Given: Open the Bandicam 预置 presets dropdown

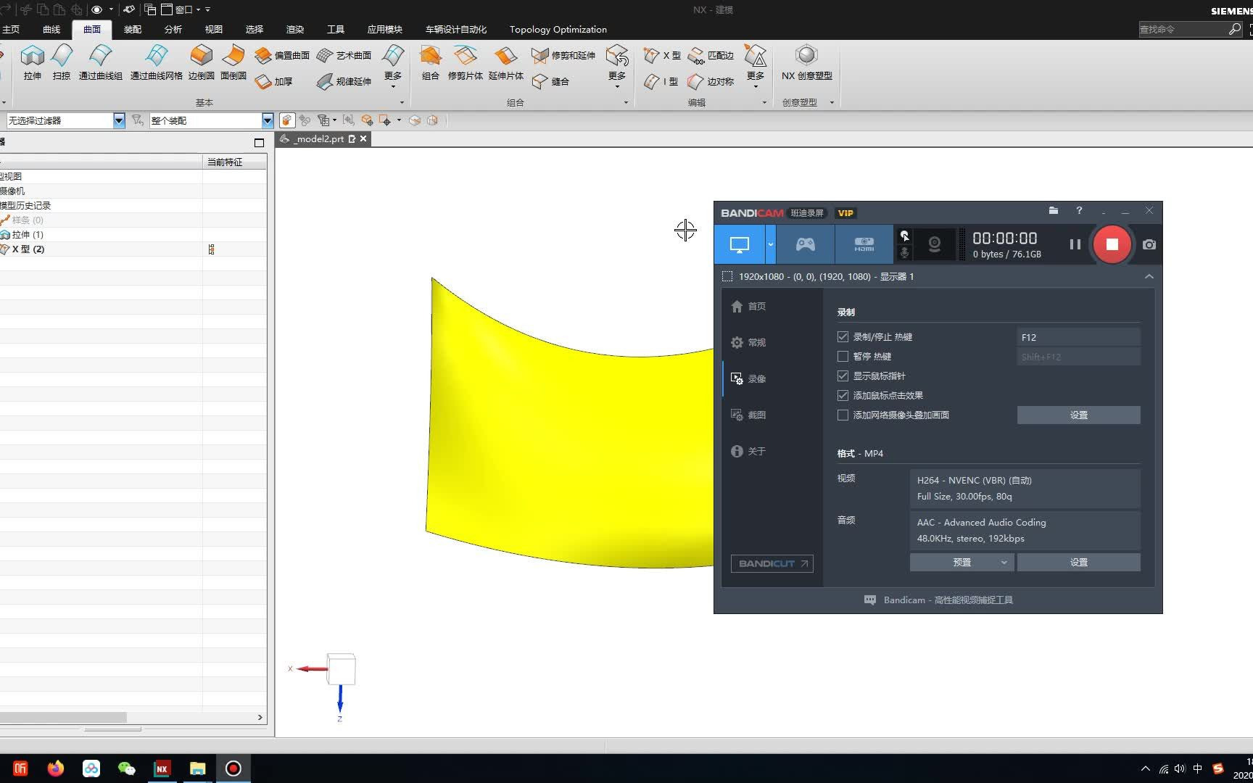Looking at the screenshot, I should tap(962, 562).
